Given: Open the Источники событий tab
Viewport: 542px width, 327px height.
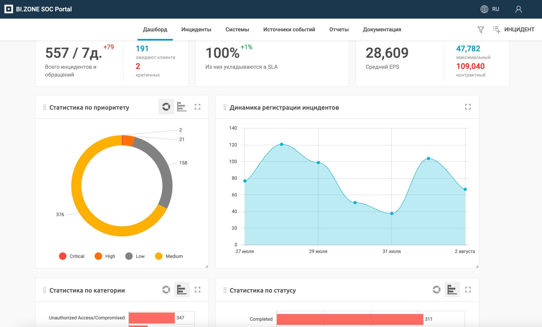Looking at the screenshot, I should [289, 30].
